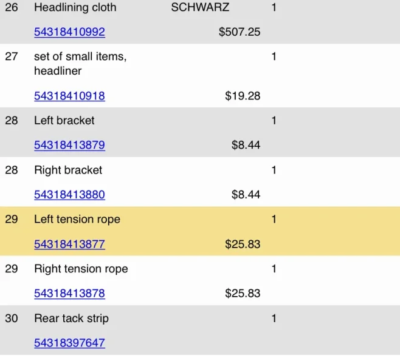Click row number 27
The width and height of the screenshot is (400, 364).
coord(12,56)
